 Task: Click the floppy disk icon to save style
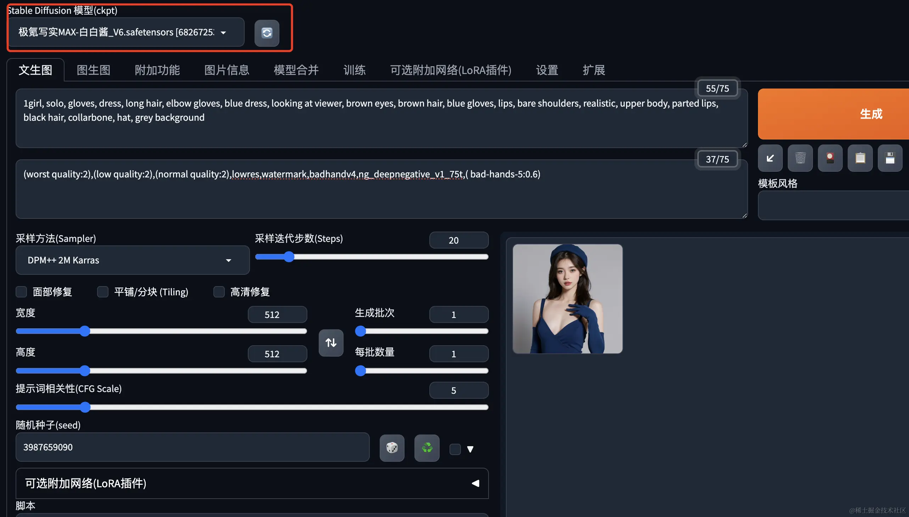point(890,158)
